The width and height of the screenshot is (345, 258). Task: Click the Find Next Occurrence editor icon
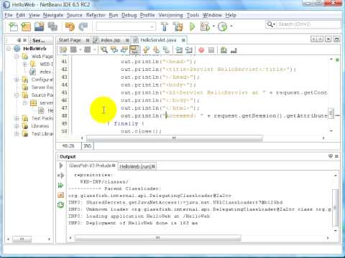(x=124, y=49)
